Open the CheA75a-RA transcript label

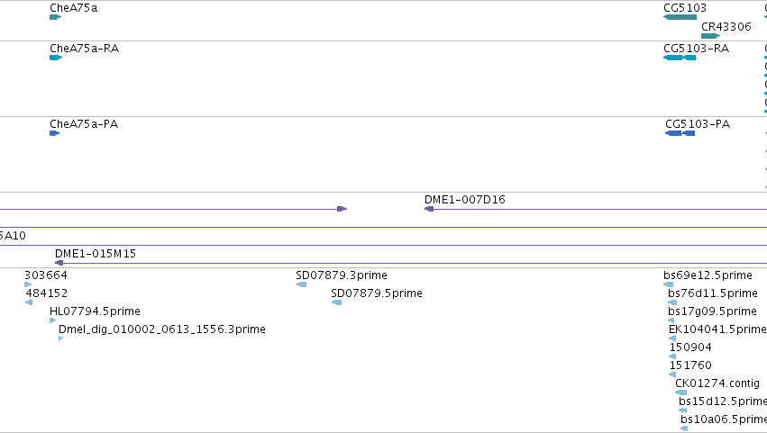(x=84, y=49)
